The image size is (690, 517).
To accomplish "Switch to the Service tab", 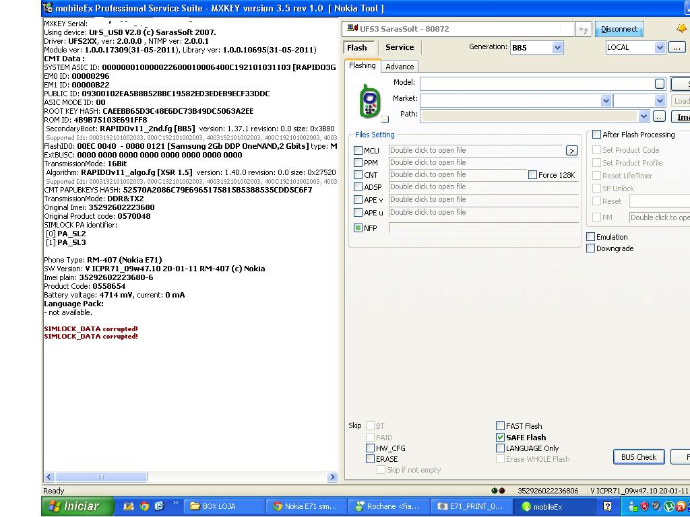I will [x=400, y=48].
